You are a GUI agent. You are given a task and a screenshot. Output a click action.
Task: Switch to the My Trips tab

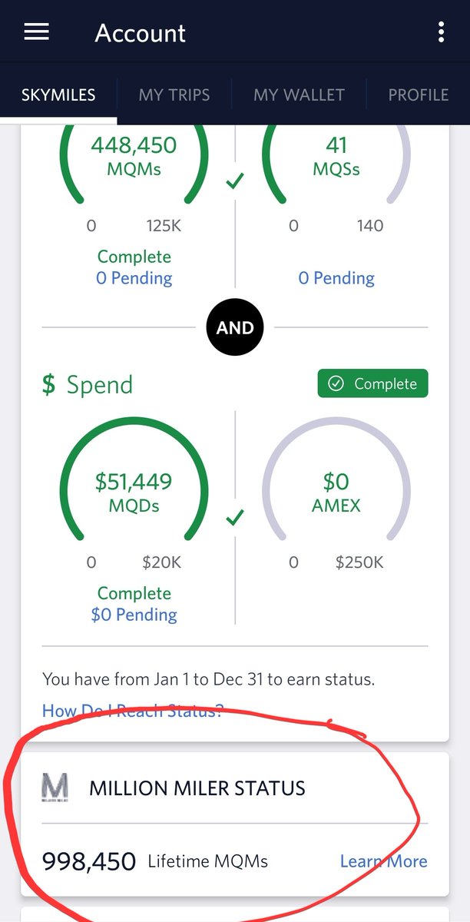tap(174, 95)
